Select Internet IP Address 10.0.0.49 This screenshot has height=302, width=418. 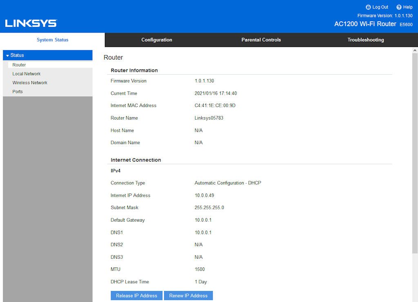[204, 195]
